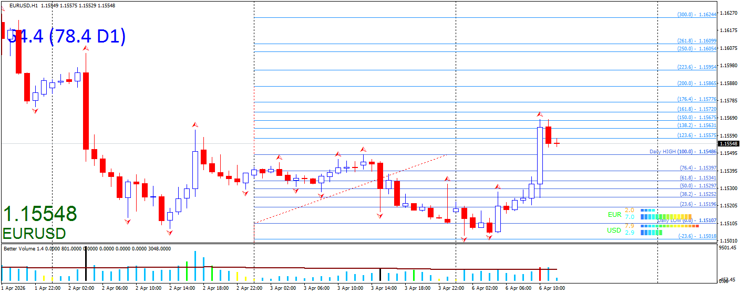Select the 1 Apr 2026 date on time axis
This screenshot has width=741, height=294.
tap(13, 288)
